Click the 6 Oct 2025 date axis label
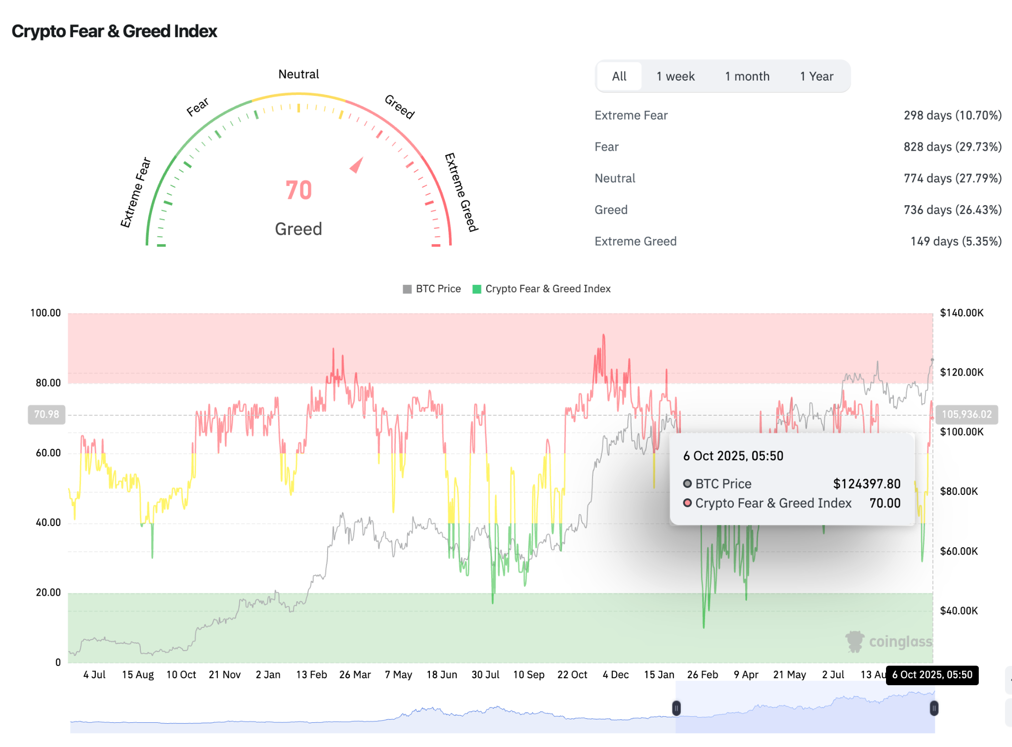 932,675
